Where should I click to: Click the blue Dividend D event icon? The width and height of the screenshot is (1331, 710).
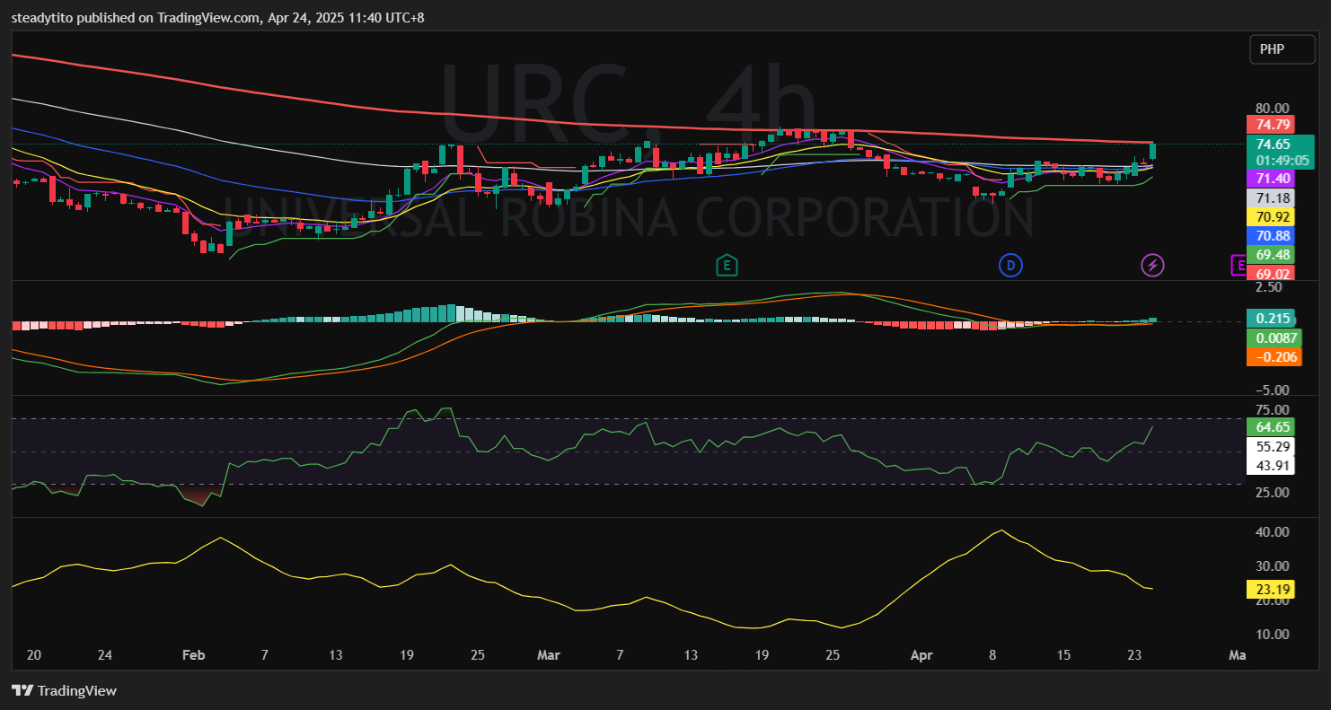[x=1010, y=265]
